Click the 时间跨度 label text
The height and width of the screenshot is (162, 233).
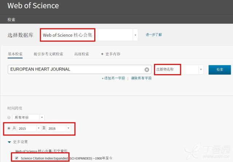point(15,108)
